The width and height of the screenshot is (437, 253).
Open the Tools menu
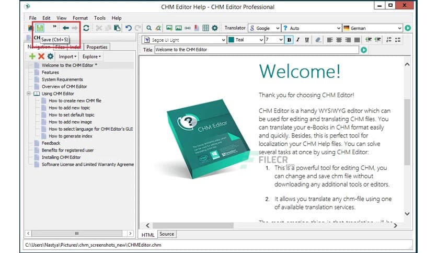tap(100, 18)
